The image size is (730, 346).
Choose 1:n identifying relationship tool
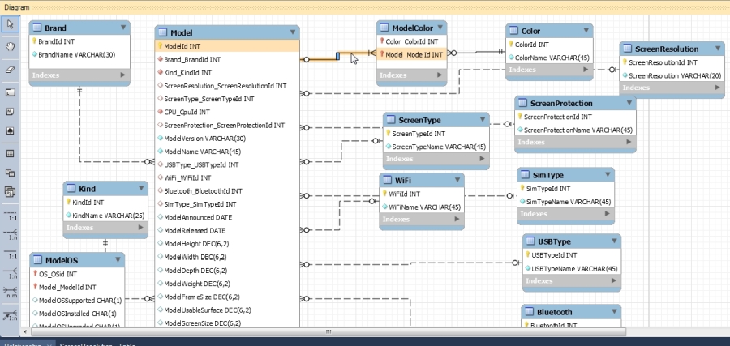click(11, 273)
